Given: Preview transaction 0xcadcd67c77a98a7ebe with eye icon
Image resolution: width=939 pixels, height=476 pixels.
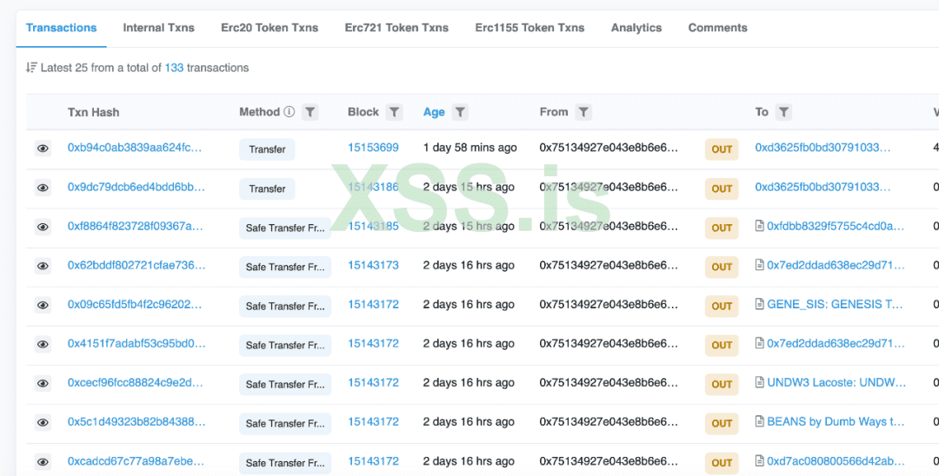Looking at the screenshot, I should (x=43, y=461).
